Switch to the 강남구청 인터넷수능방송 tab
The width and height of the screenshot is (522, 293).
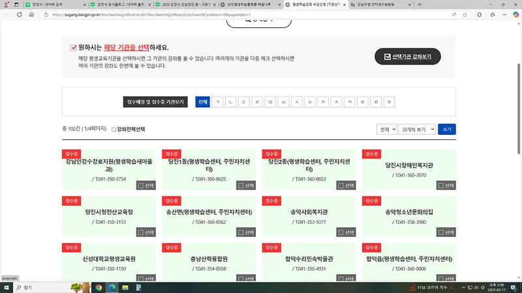380,5
